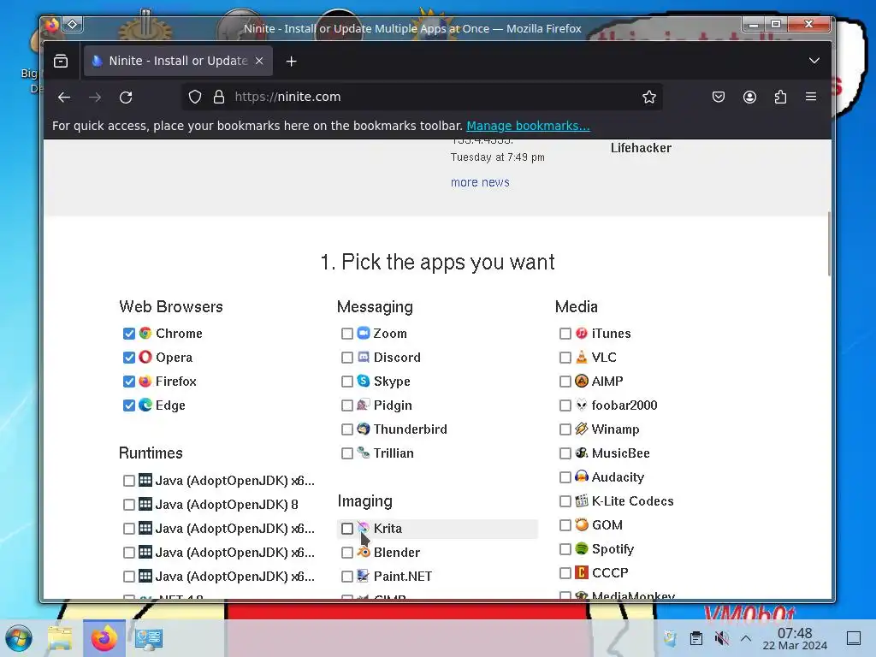Check the Pidgin checkbox

click(347, 405)
